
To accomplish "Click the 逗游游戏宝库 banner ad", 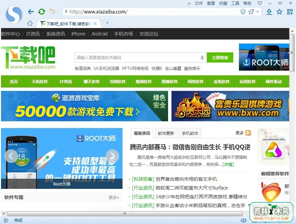I will tap(84, 106).
